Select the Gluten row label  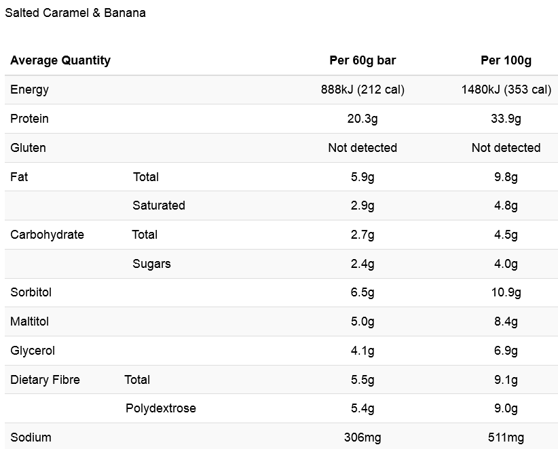28,148
